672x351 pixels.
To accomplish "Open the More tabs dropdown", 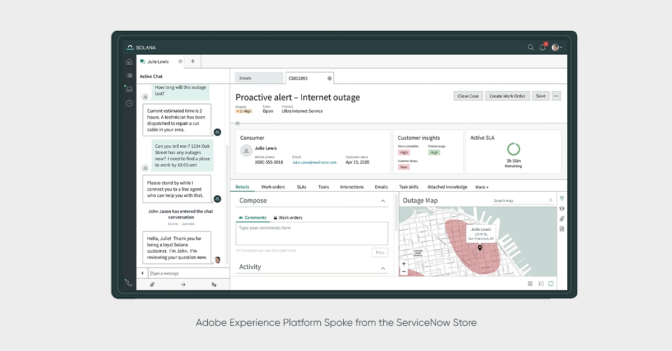I will click(x=482, y=187).
